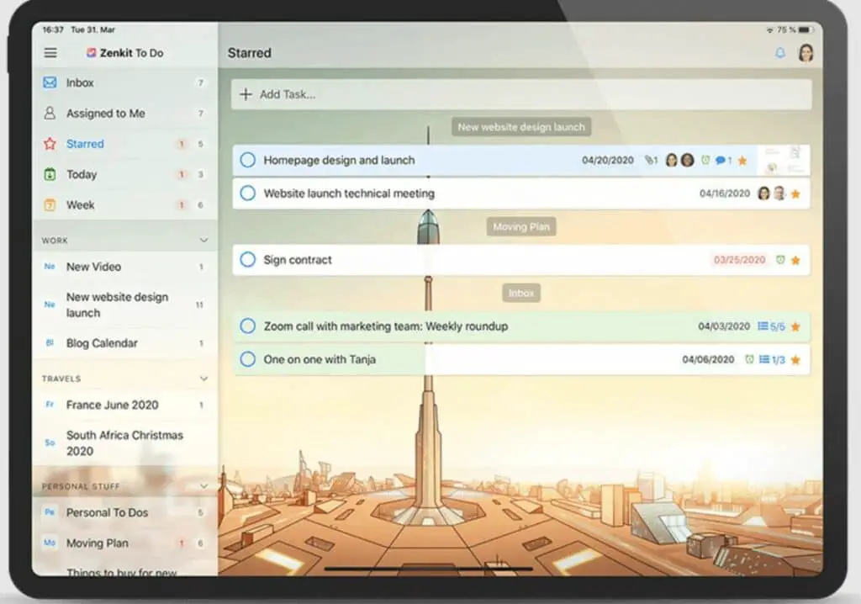Click comment bubble on Homepage design task

[x=721, y=161]
